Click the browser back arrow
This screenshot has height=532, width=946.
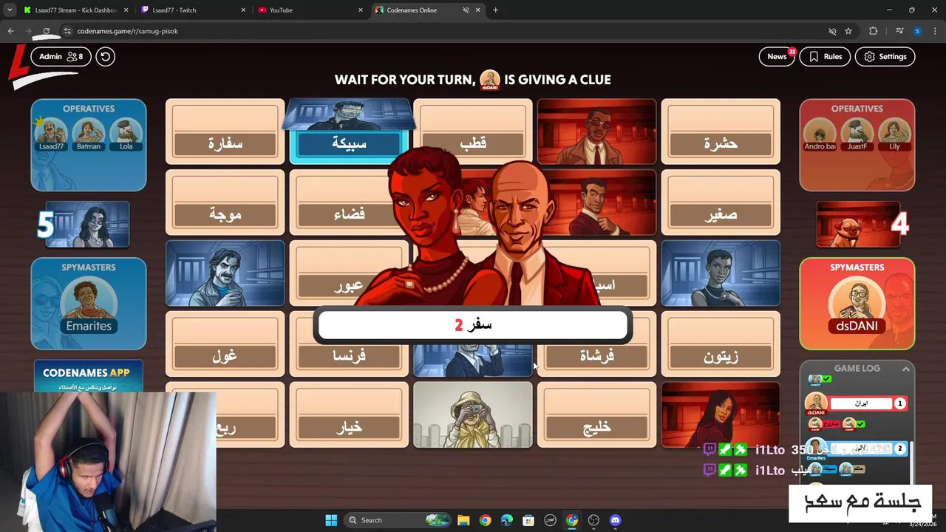click(10, 31)
